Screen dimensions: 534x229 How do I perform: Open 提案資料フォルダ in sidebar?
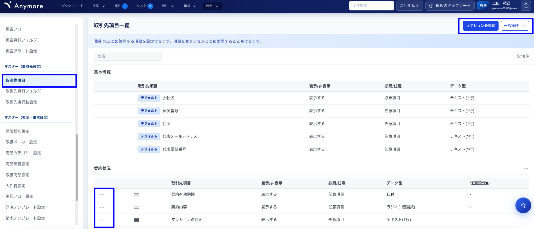click(x=21, y=40)
